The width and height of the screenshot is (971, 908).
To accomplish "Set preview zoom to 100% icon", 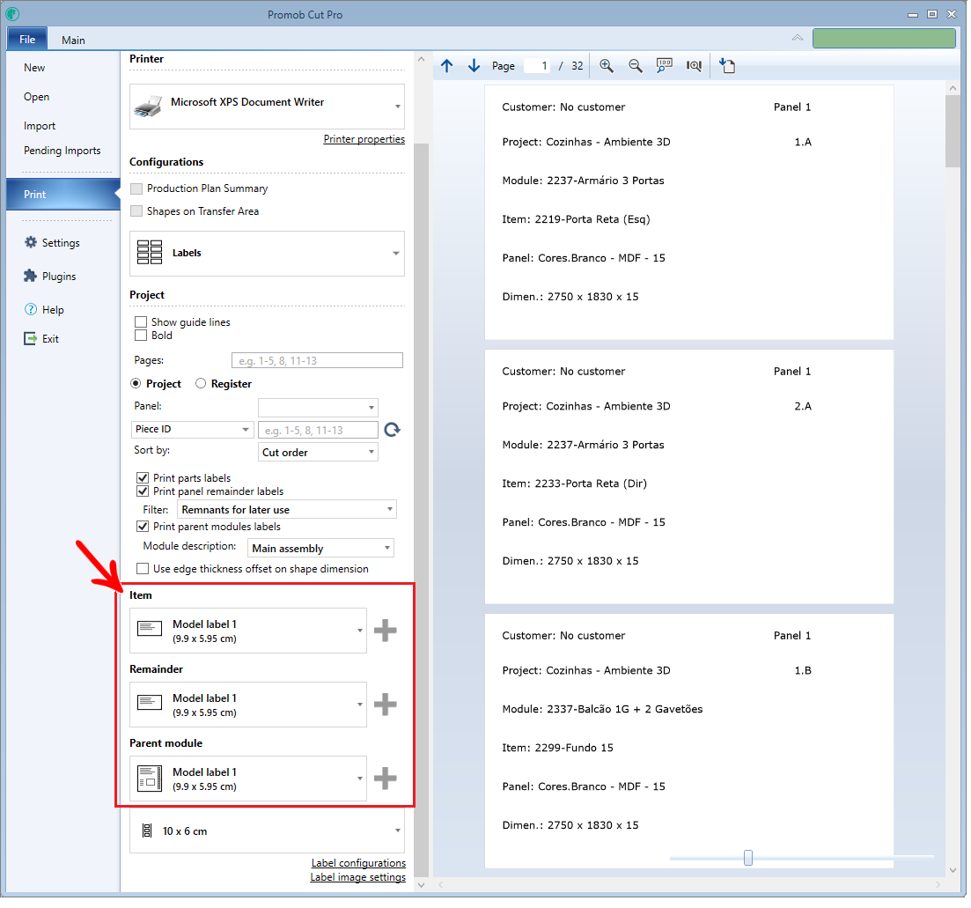I will (665, 66).
